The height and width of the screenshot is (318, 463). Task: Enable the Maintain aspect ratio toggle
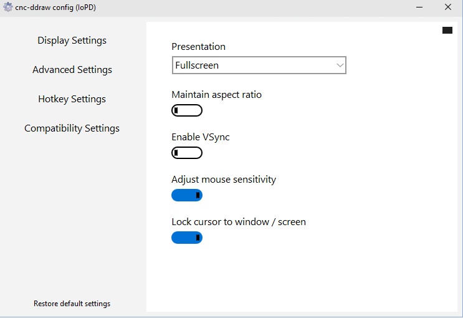pos(187,111)
